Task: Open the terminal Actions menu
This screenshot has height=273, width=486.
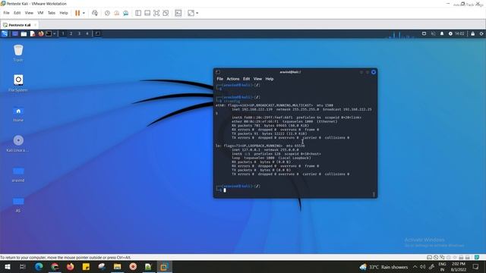Action: [x=233, y=79]
